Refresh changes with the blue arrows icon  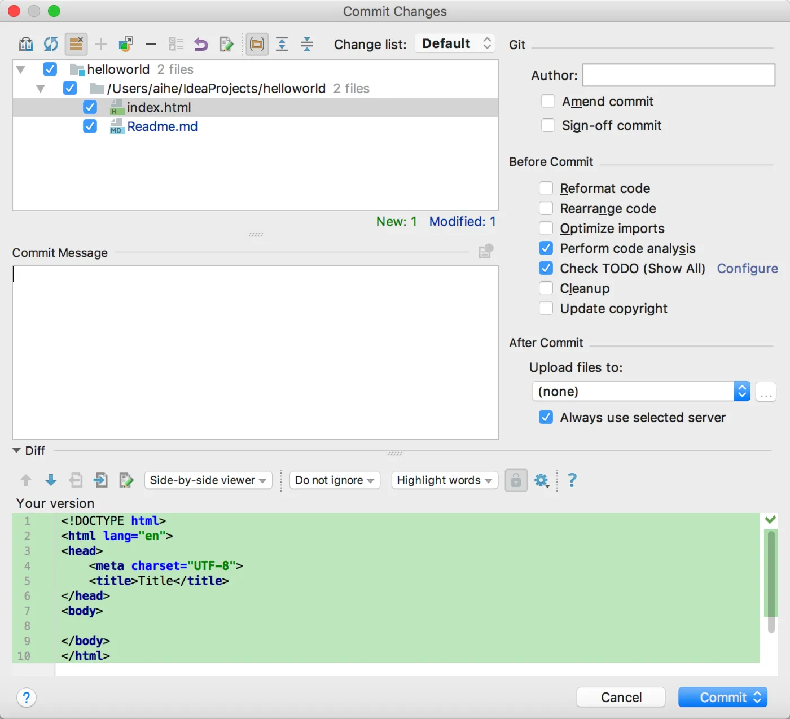51,44
